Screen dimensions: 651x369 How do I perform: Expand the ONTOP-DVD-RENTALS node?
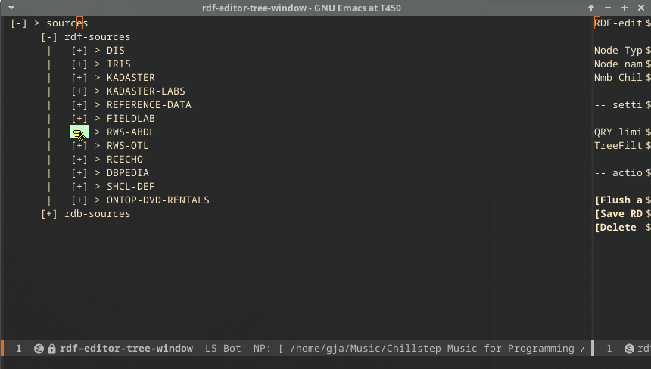click(79, 200)
